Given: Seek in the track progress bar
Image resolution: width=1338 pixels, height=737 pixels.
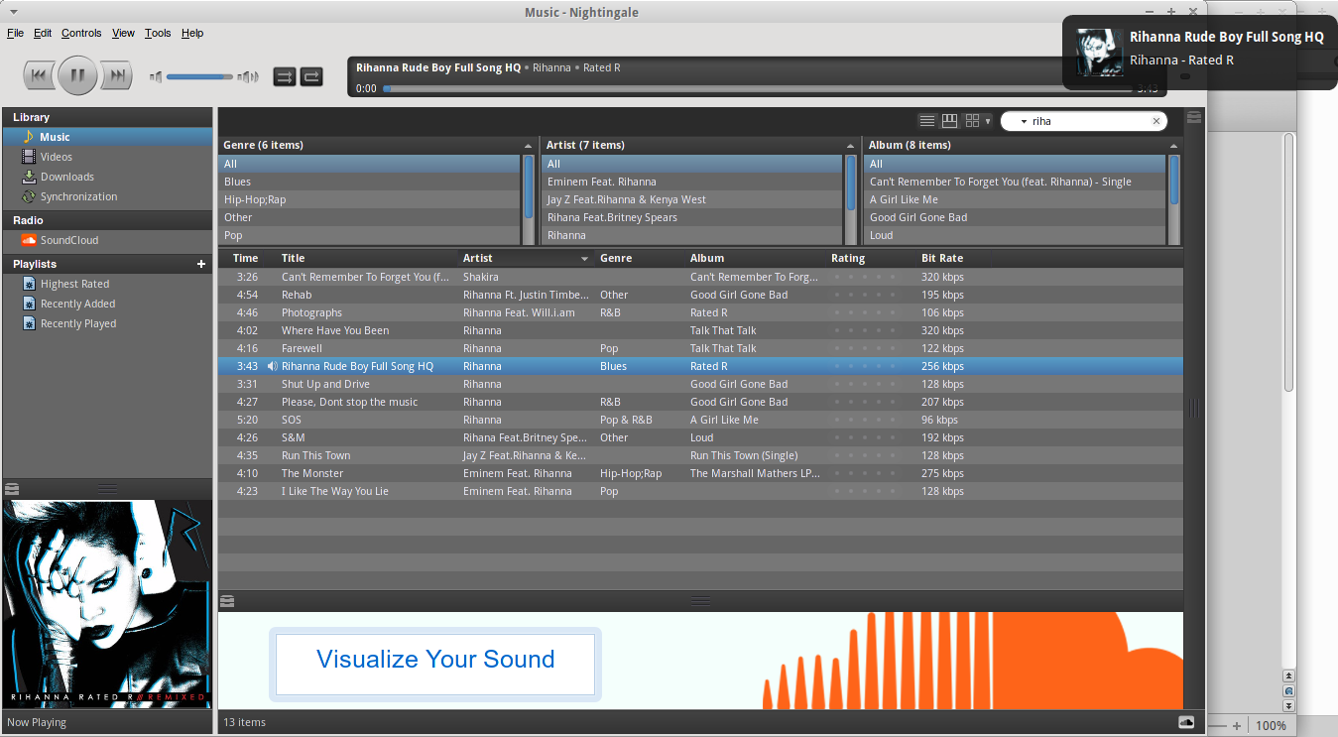Looking at the screenshot, I should pos(759,88).
